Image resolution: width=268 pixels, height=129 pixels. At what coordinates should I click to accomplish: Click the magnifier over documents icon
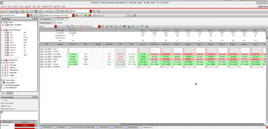click(116, 27)
